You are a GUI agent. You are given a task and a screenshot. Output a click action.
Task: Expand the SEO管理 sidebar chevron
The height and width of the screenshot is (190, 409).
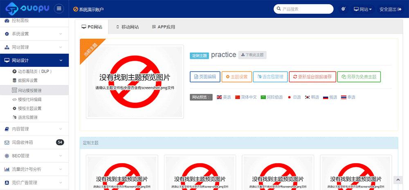click(61, 156)
